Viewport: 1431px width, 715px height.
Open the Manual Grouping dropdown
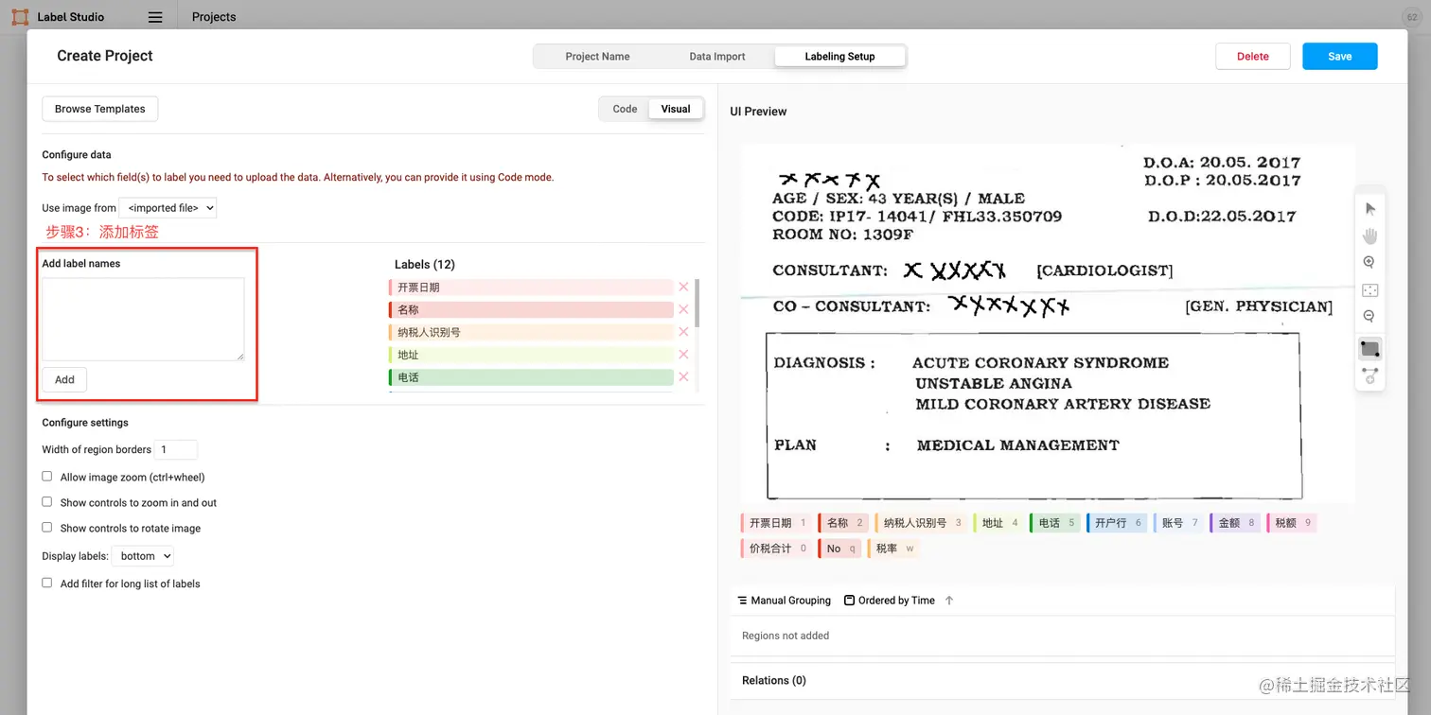(784, 601)
